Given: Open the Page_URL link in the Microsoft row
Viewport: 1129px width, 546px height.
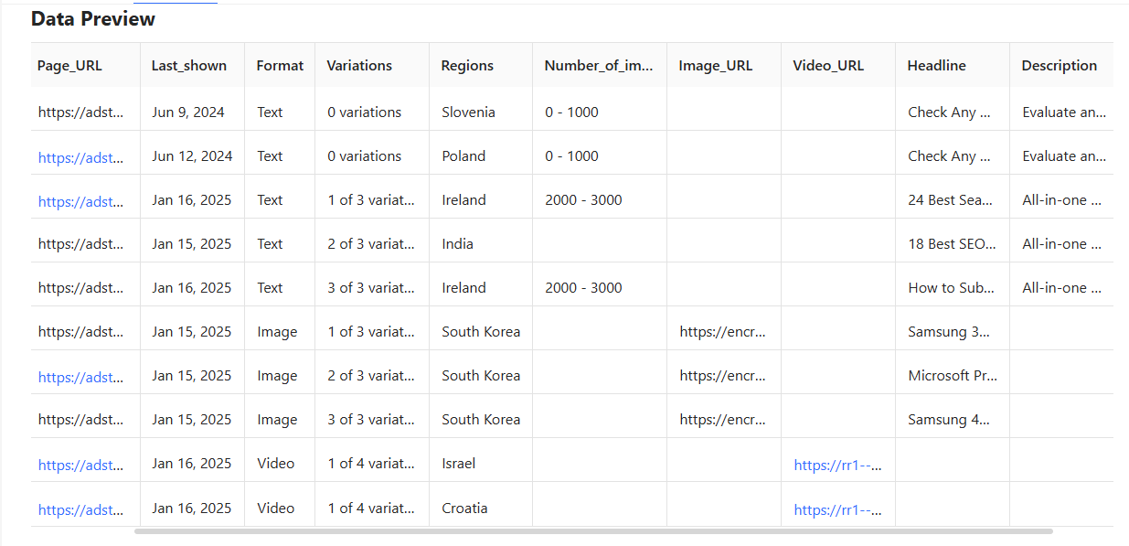Looking at the screenshot, I should click(80, 377).
